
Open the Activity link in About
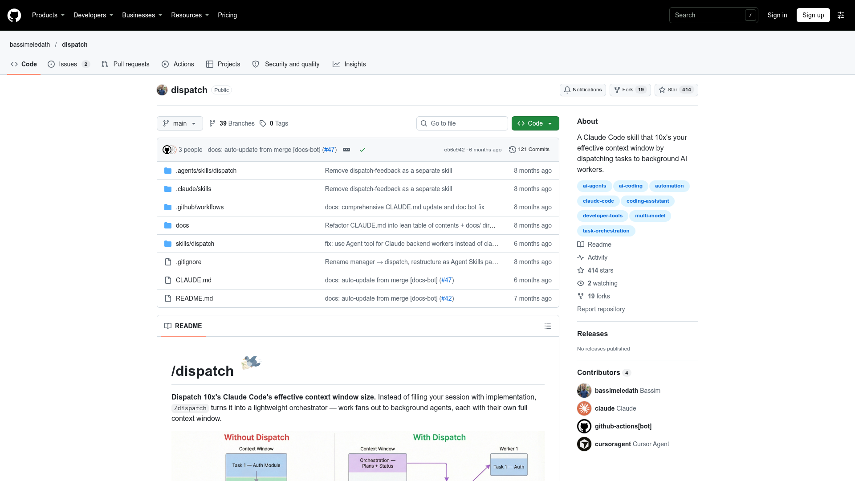[x=593, y=257]
